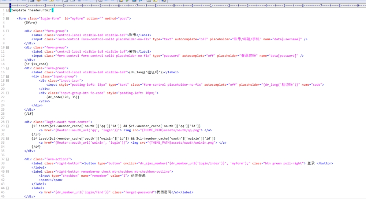The width and height of the screenshot is (366, 199).
Task: Click the id="myform" attribute
Action: 74,18
